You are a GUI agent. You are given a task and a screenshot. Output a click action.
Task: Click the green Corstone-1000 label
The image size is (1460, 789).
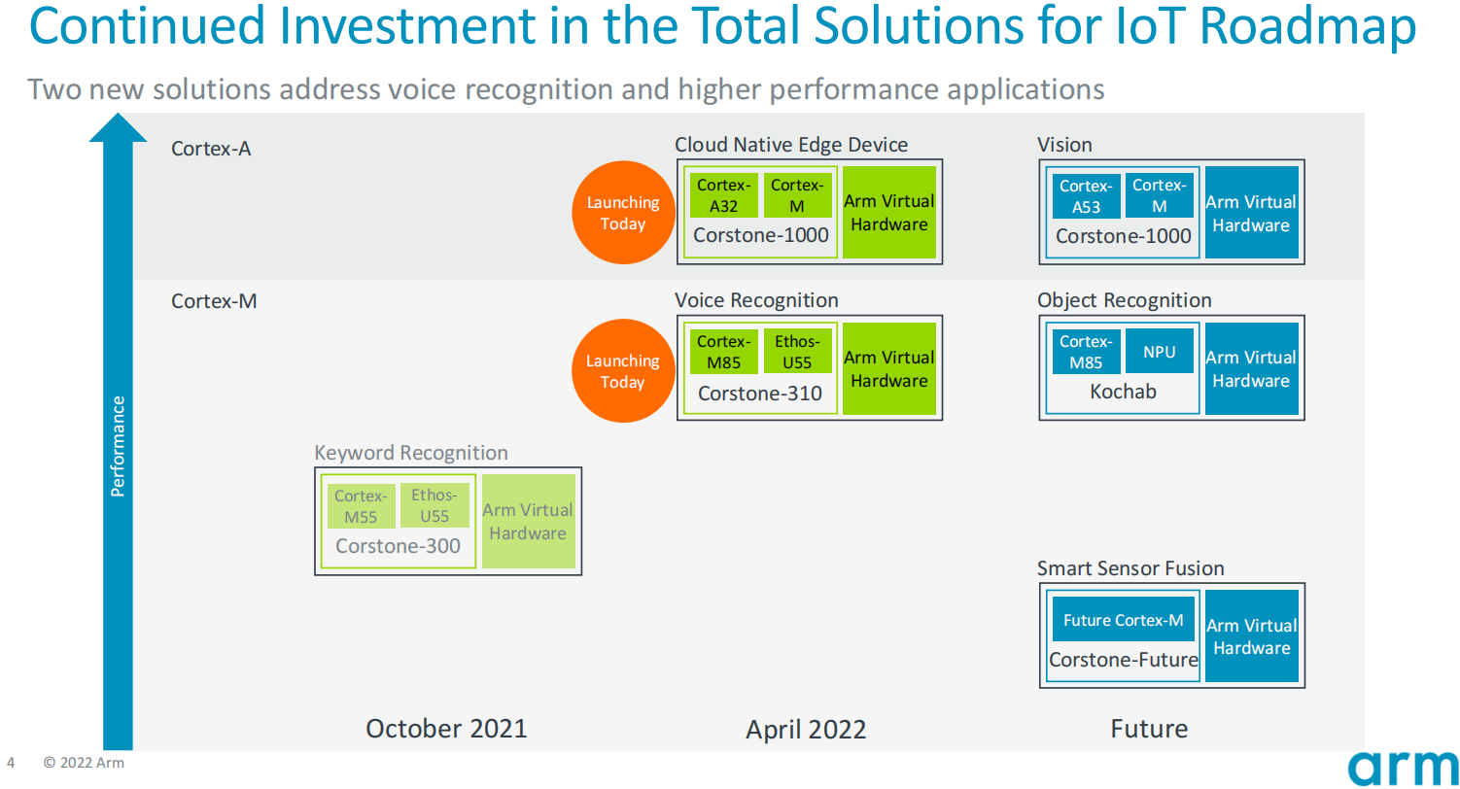pos(761,235)
